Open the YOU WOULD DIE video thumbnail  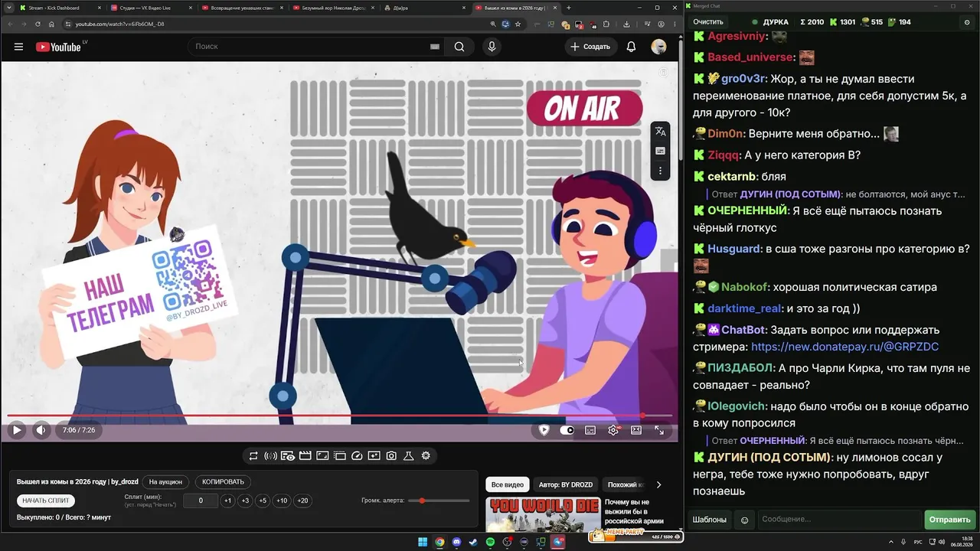pyautogui.click(x=543, y=514)
